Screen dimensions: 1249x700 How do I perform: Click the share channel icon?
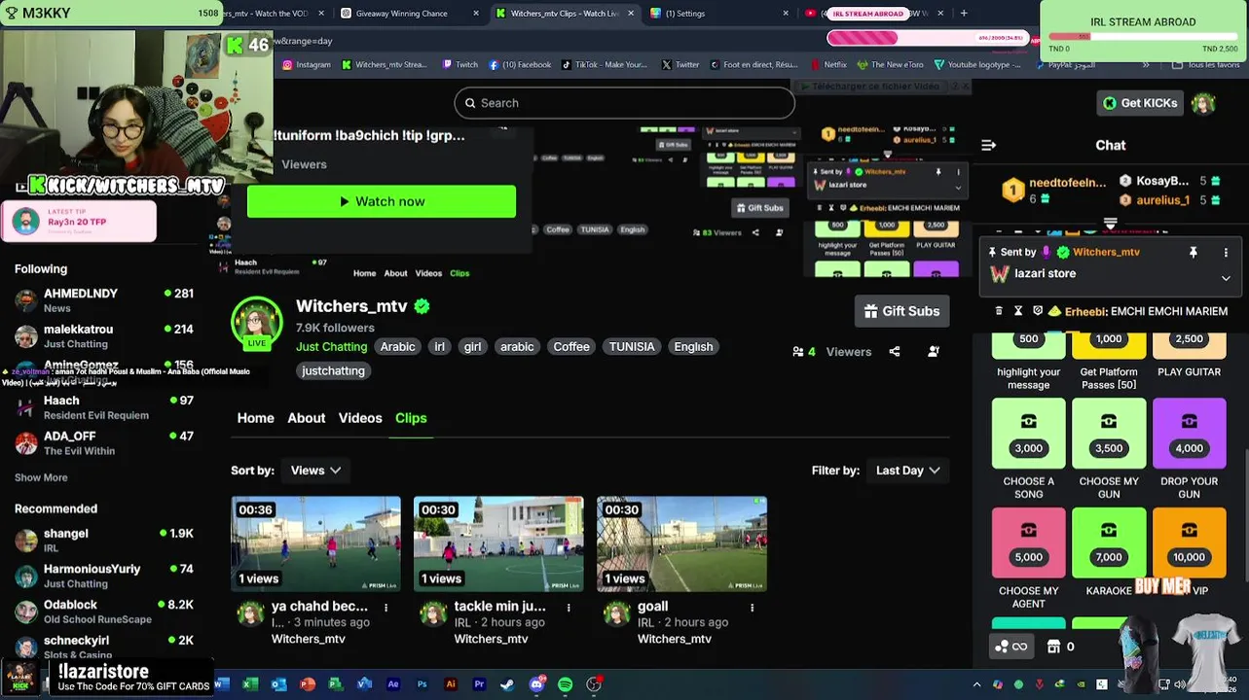pyautogui.click(x=895, y=352)
